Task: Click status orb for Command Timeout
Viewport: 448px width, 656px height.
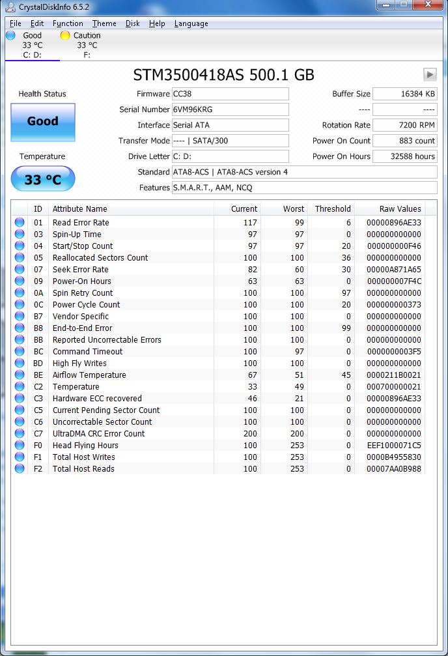Action: tap(20, 351)
